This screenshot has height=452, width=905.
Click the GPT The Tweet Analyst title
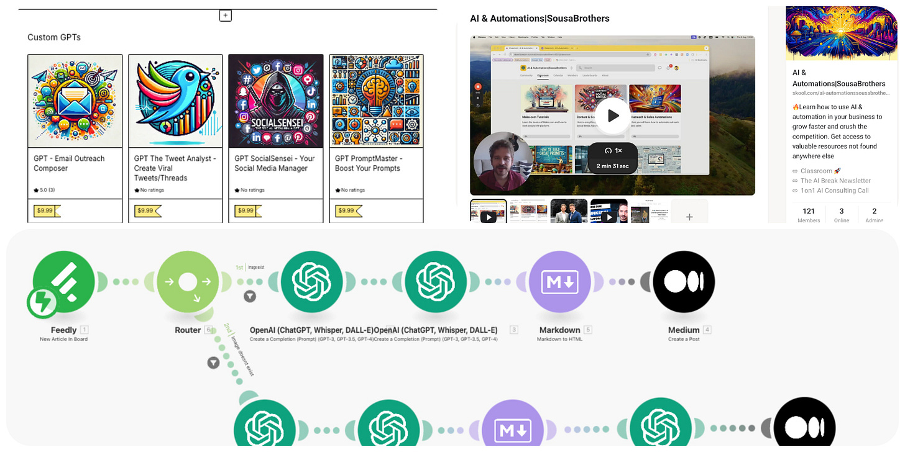tap(175, 168)
